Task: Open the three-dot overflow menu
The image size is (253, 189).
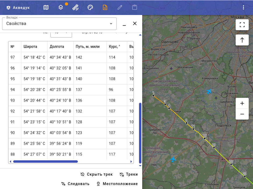Action: pos(244,8)
